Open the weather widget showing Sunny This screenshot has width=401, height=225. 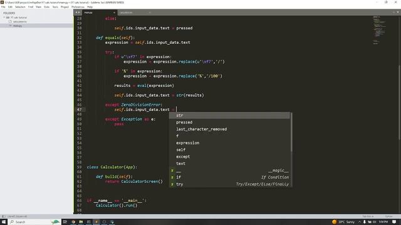coord(343,222)
